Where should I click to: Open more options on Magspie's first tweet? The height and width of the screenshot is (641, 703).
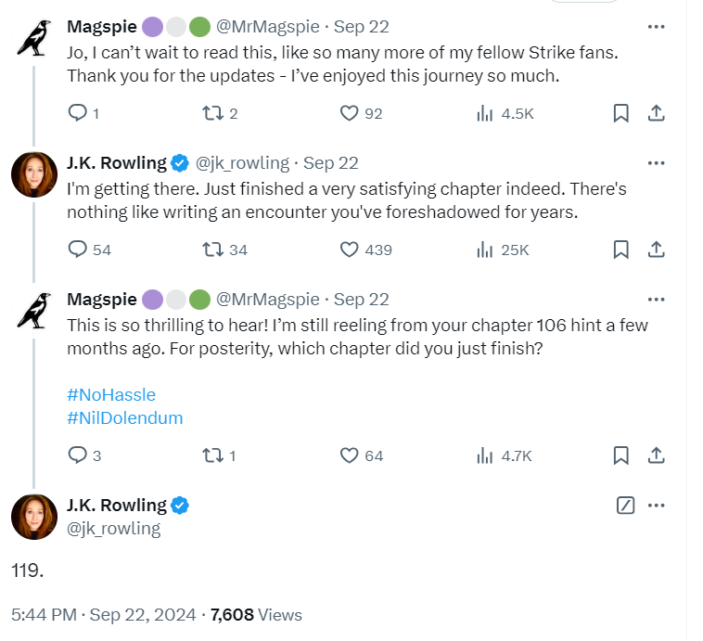click(x=656, y=27)
